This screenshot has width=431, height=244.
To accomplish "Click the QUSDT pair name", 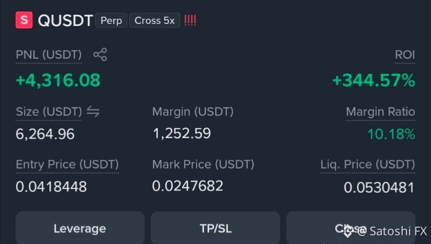I will (65, 20).
